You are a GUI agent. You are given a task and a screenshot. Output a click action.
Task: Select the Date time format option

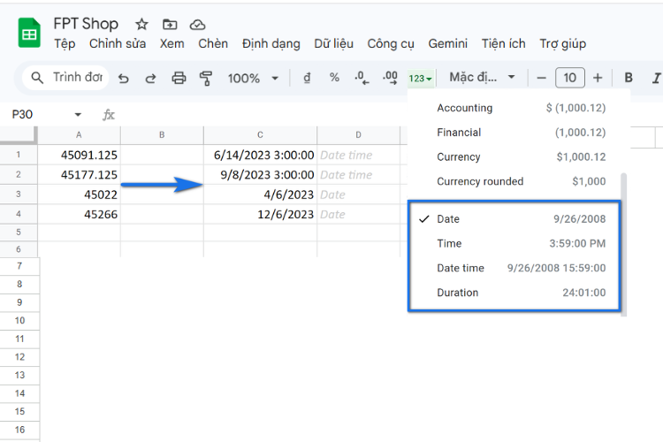coord(514,268)
